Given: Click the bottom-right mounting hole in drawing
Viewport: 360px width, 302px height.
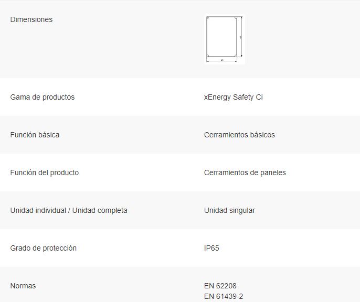Looking at the screenshot, I should (x=236, y=56).
